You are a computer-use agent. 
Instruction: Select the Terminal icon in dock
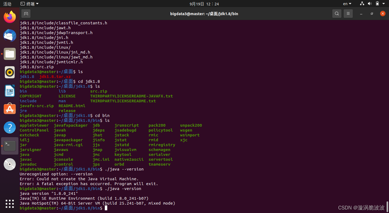click(10, 146)
